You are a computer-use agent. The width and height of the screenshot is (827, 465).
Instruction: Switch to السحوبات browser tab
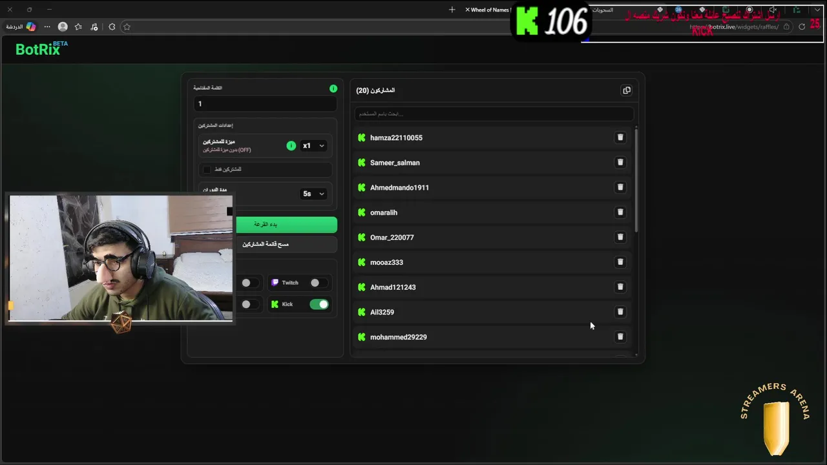pyautogui.click(x=603, y=10)
